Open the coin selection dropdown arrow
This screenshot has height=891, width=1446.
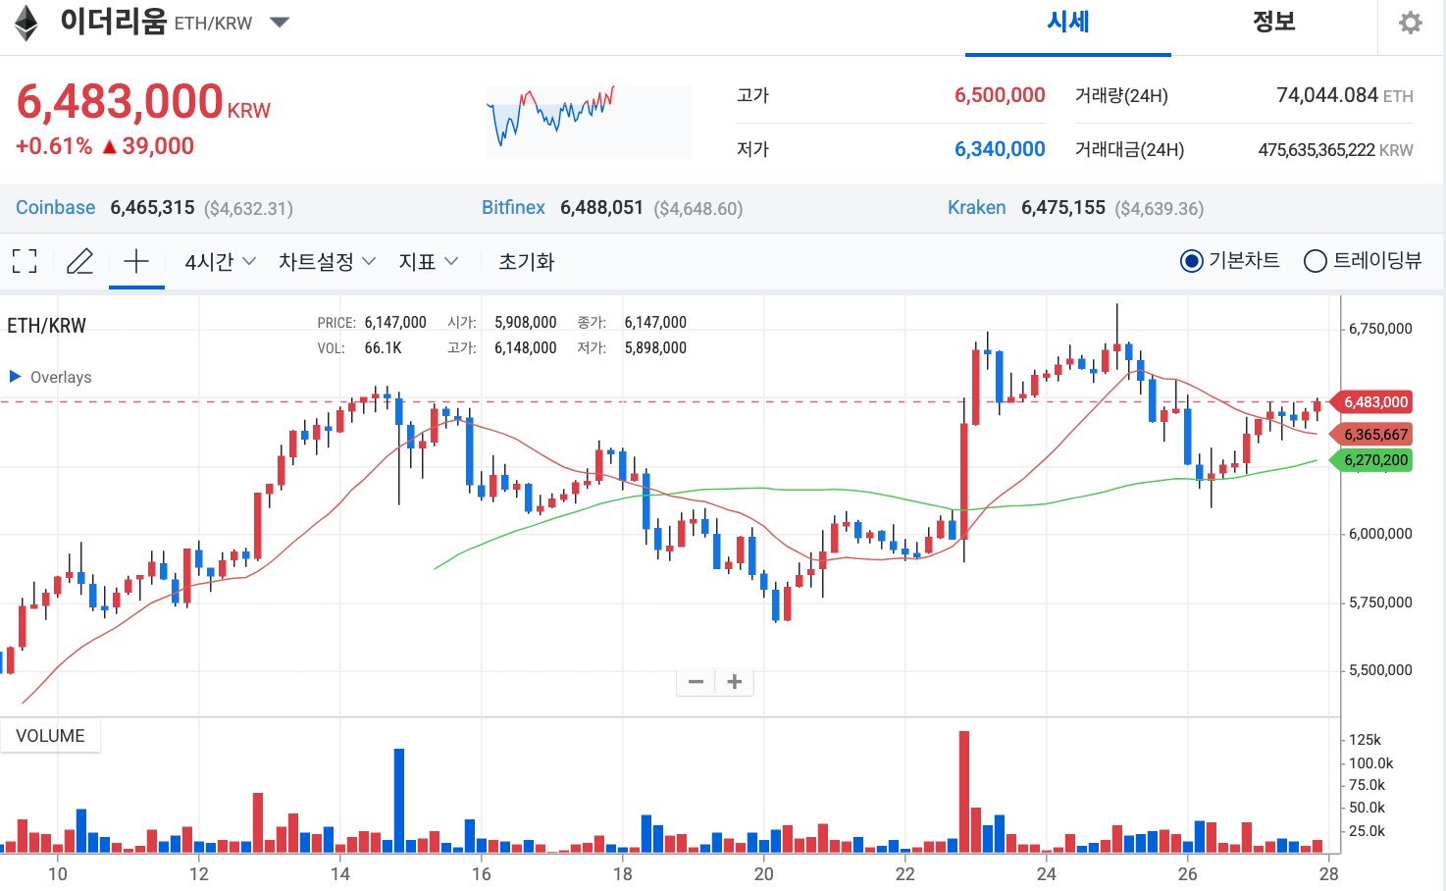[280, 23]
